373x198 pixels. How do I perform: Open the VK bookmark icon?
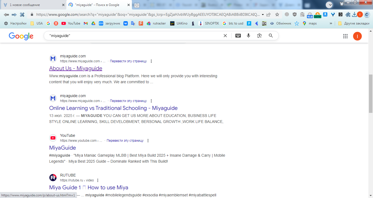pyautogui.click(x=126, y=23)
